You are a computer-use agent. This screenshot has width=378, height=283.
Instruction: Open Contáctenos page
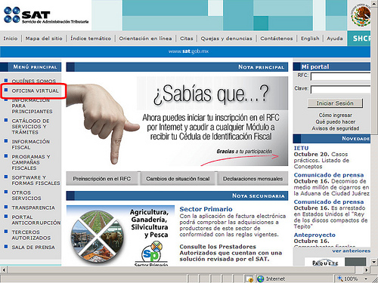coord(277,38)
